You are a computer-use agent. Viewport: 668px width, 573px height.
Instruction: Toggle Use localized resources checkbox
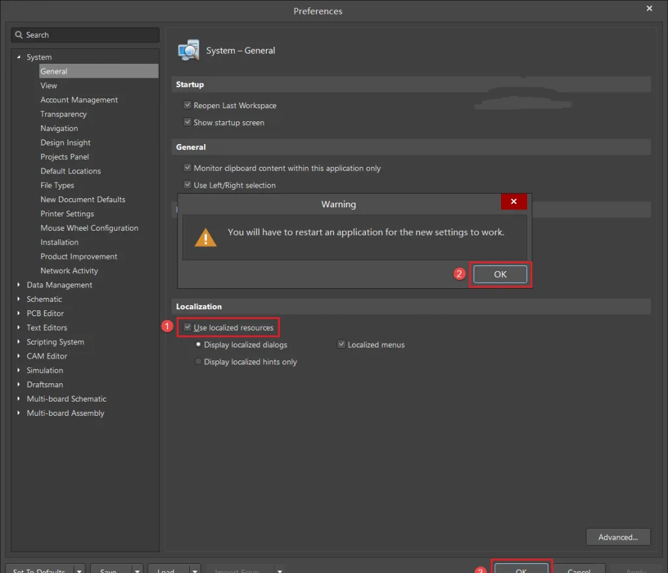click(x=187, y=327)
